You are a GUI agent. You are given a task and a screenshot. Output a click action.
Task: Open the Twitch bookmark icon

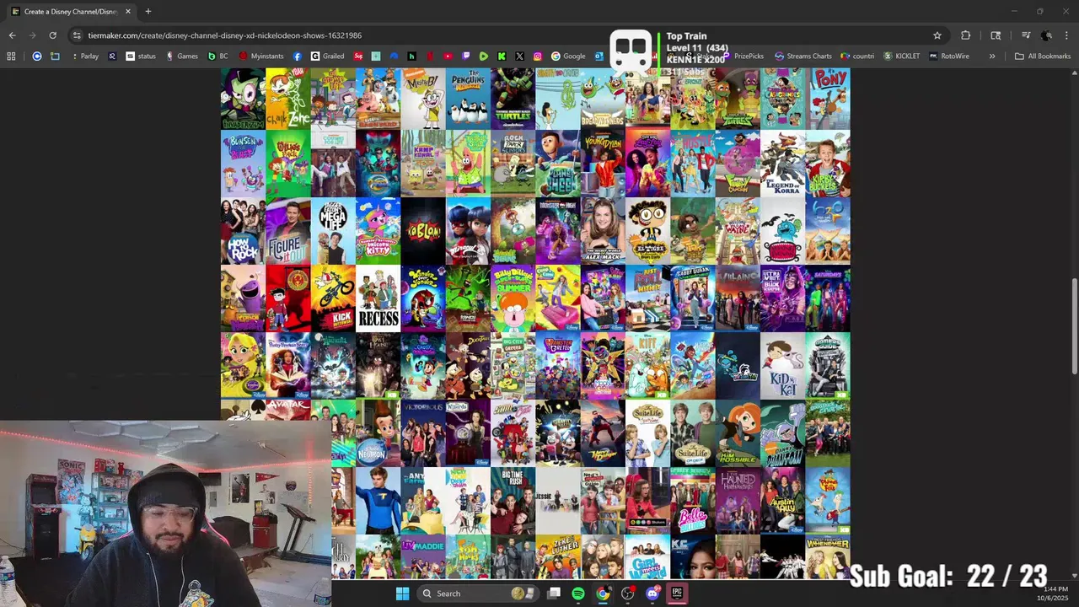point(465,56)
